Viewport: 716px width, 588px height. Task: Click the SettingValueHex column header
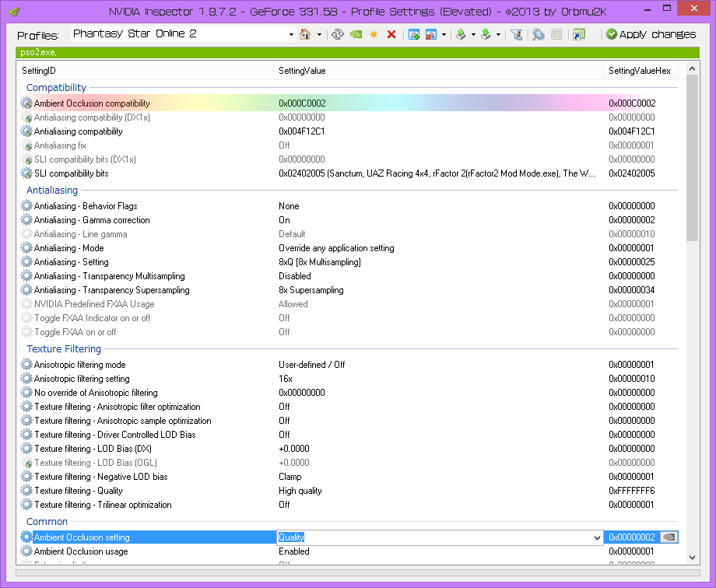(x=641, y=70)
